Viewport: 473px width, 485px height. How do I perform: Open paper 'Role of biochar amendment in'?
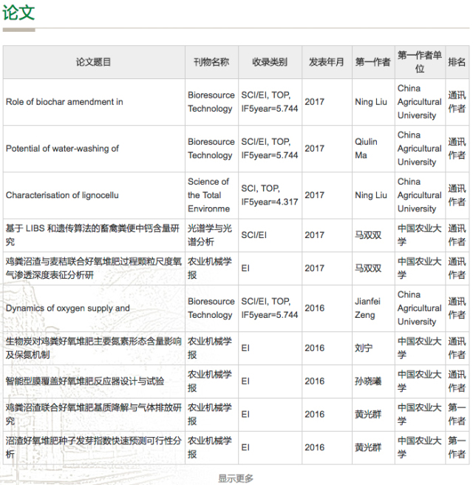[64, 102]
